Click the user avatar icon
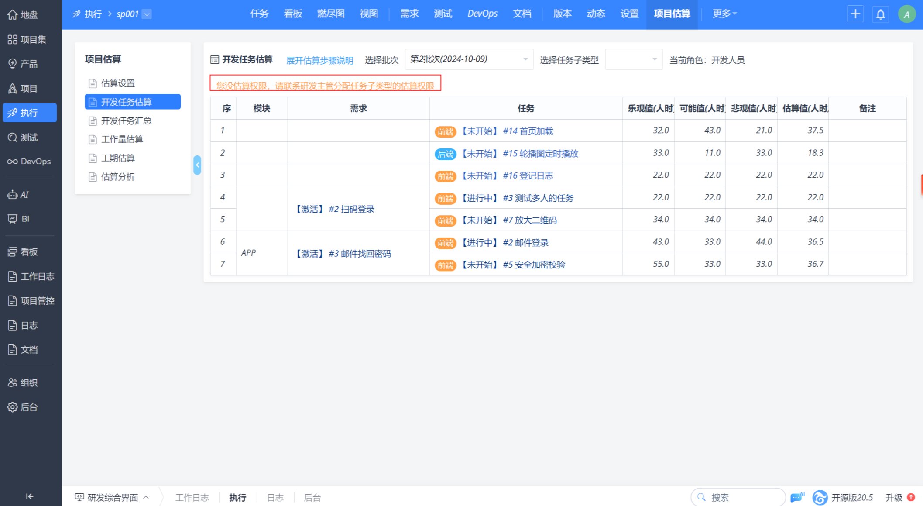Viewport: 923px width, 506px height. point(906,14)
